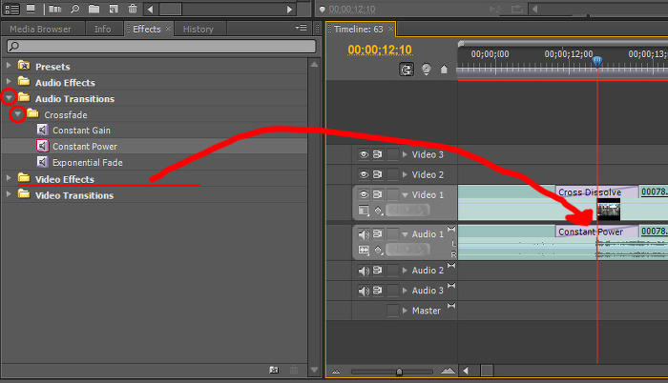This screenshot has height=383, width=668.
Task: Create a new bin with folder icon
Action: (x=94, y=9)
